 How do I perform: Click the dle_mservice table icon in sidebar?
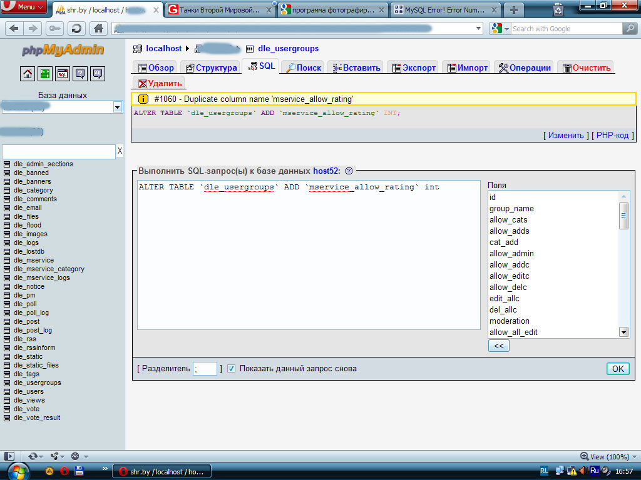click(7, 261)
